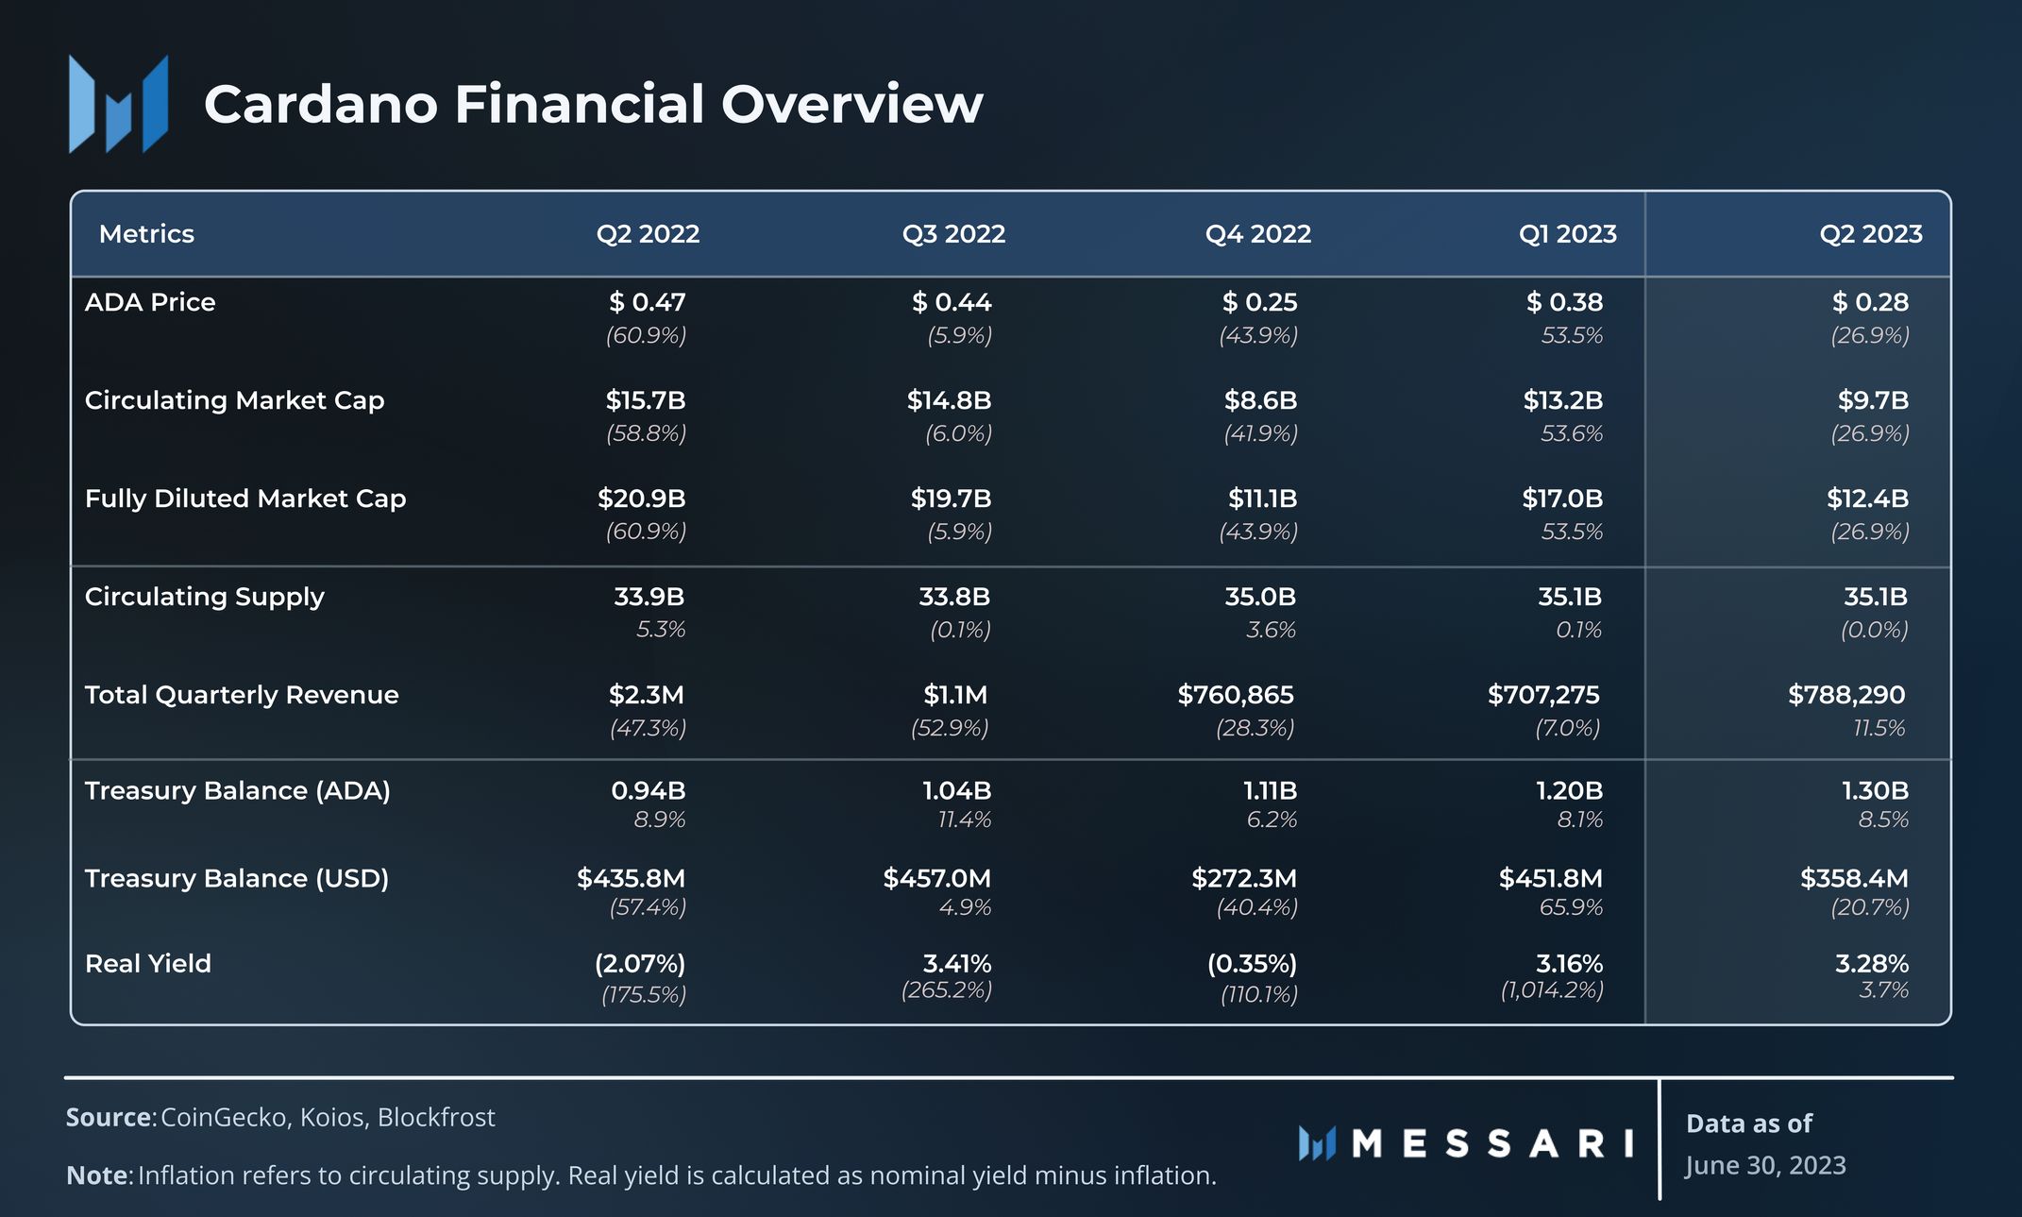Click the June 30, 2023 date
Image resolution: width=2022 pixels, height=1217 pixels.
[1765, 1165]
